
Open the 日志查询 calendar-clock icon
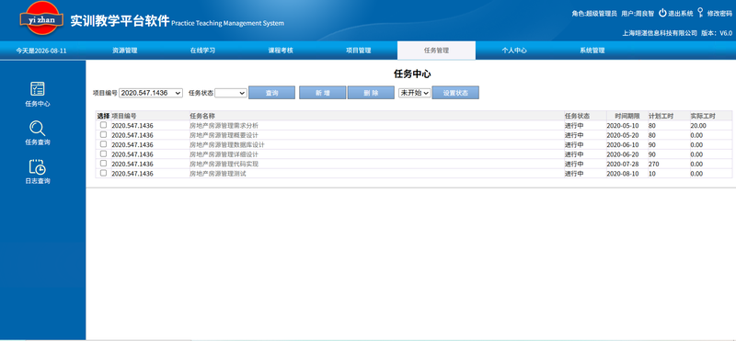(x=38, y=166)
